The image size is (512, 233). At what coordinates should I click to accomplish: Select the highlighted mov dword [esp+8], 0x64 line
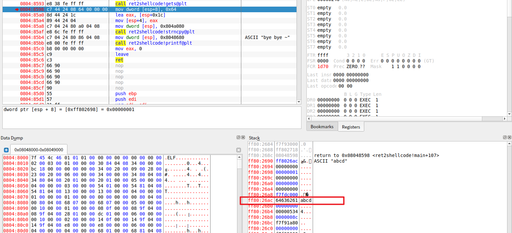tap(150, 9)
